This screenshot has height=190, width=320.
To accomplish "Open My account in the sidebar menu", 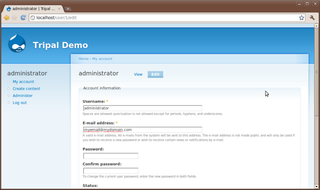I will point(23,82).
